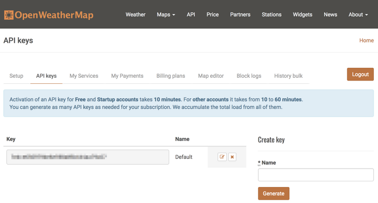Expand the Maps dropdown menu
This screenshot has height=203, width=378.
(166, 15)
